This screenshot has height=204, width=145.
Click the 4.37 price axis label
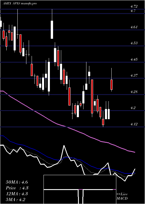pyautogui.click(x=134, y=75)
